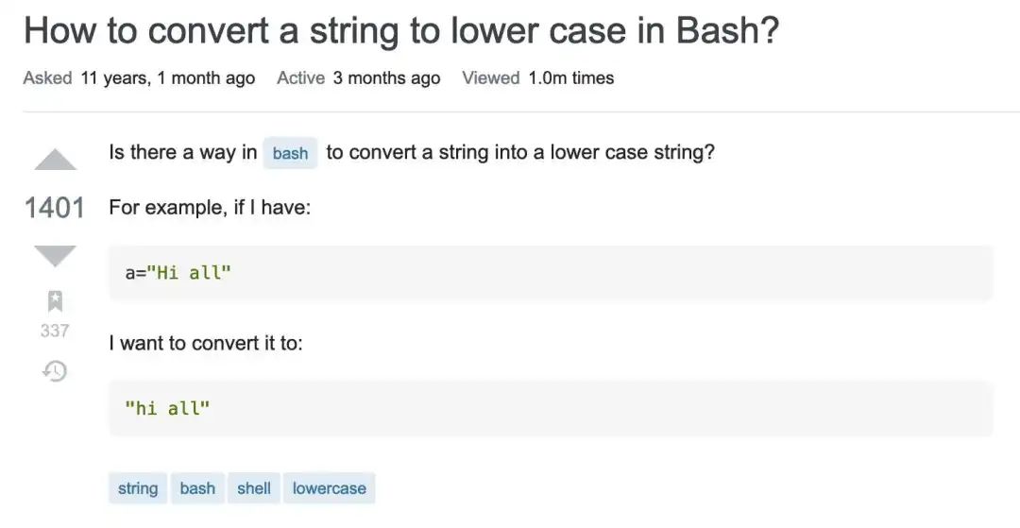Screen dimensions: 1020x528
Task: Click the 'string' tag
Action: [138, 488]
